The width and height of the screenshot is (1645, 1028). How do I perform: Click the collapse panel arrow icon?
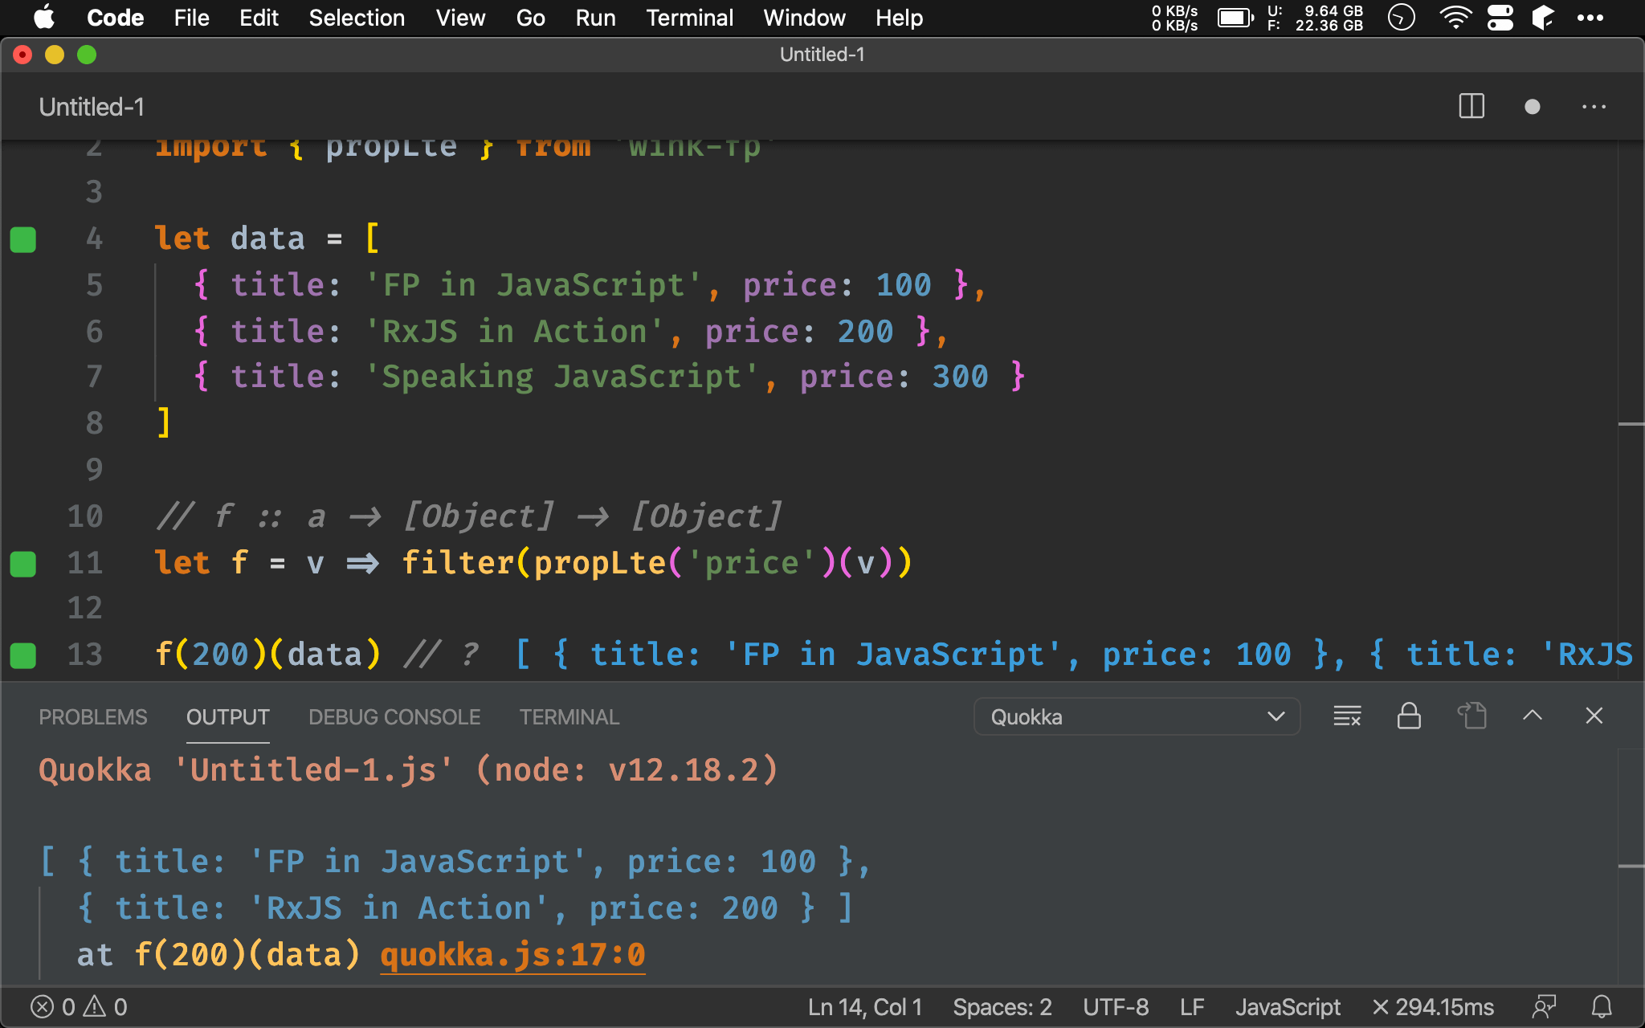1533,716
